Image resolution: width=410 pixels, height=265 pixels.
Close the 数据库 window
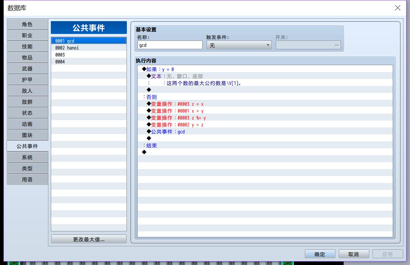[398, 8]
